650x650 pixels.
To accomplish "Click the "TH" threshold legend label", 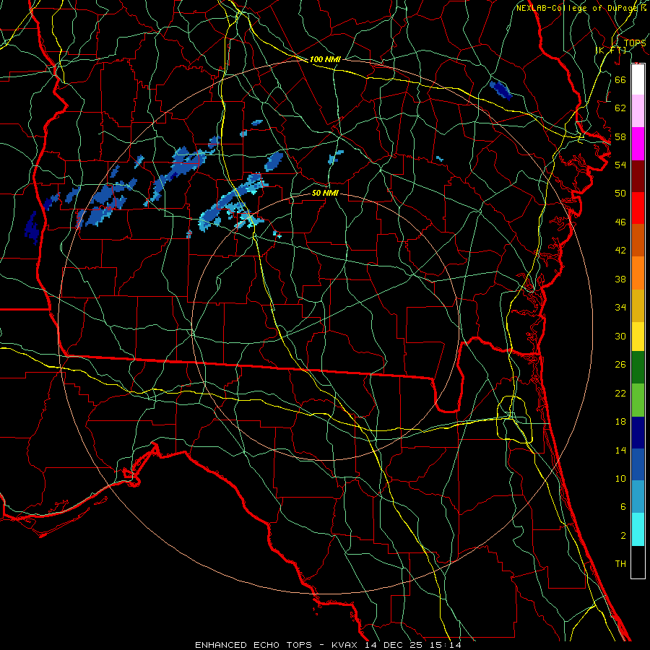I will 620,564.
